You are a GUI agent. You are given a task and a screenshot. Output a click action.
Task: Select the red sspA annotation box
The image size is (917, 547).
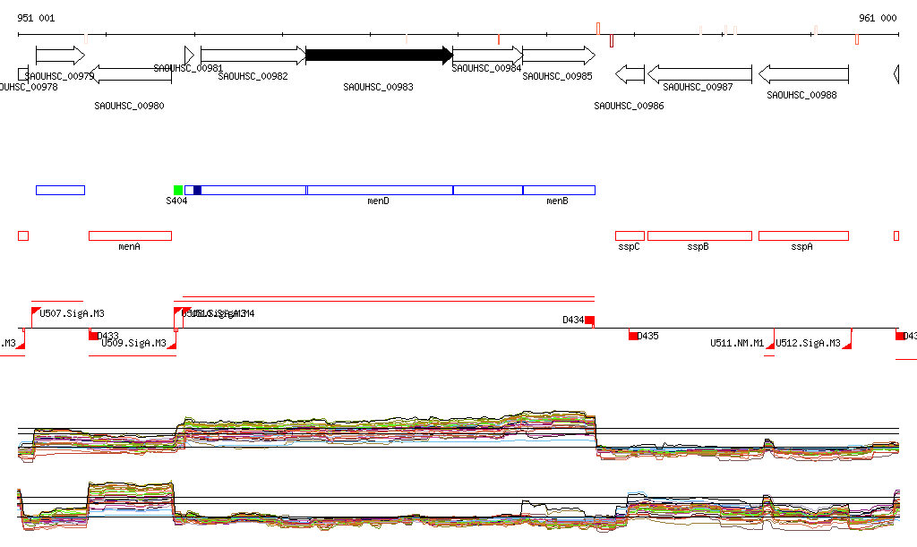click(x=803, y=236)
